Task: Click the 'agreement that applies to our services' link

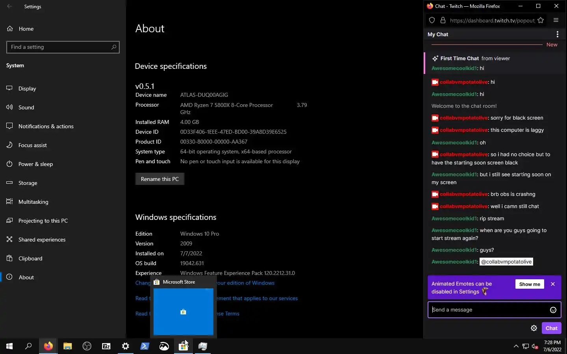Action: 257,299
